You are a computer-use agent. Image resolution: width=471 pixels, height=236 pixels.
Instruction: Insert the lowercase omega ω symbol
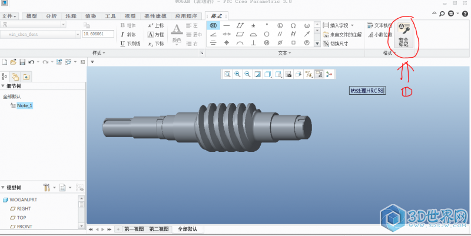point(307,25)
